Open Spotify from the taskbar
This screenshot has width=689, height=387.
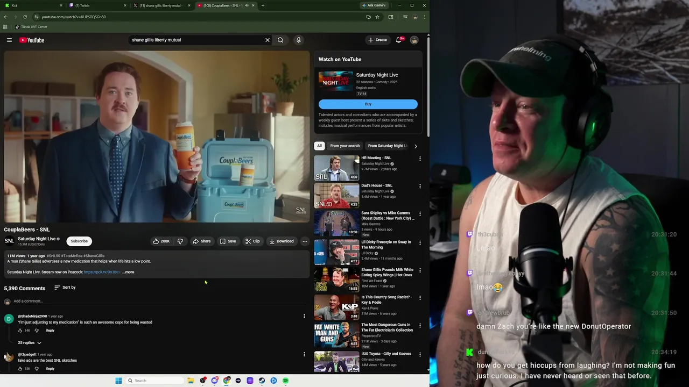pyautogui.click(x=285, y=381)
